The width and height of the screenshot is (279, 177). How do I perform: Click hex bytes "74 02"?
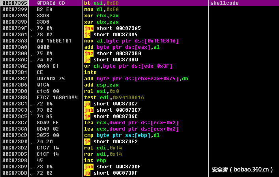45,60
